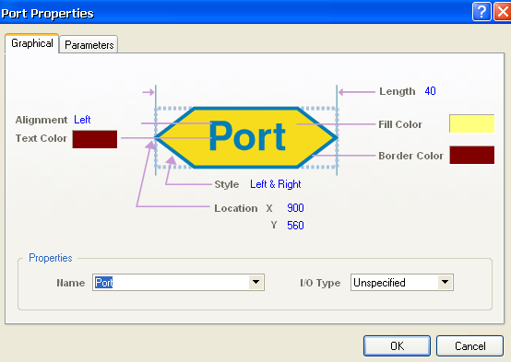Open the Text Color swatch

(95, 139)
